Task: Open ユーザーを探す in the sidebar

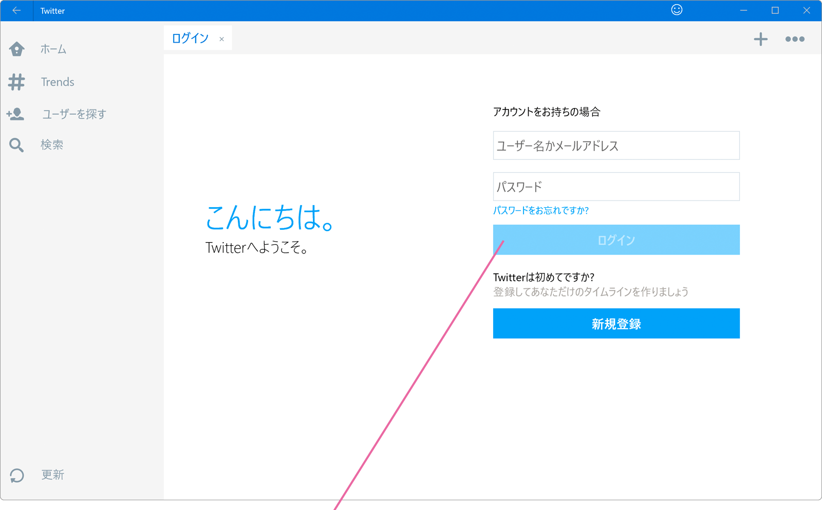Action: coord(74,114)
